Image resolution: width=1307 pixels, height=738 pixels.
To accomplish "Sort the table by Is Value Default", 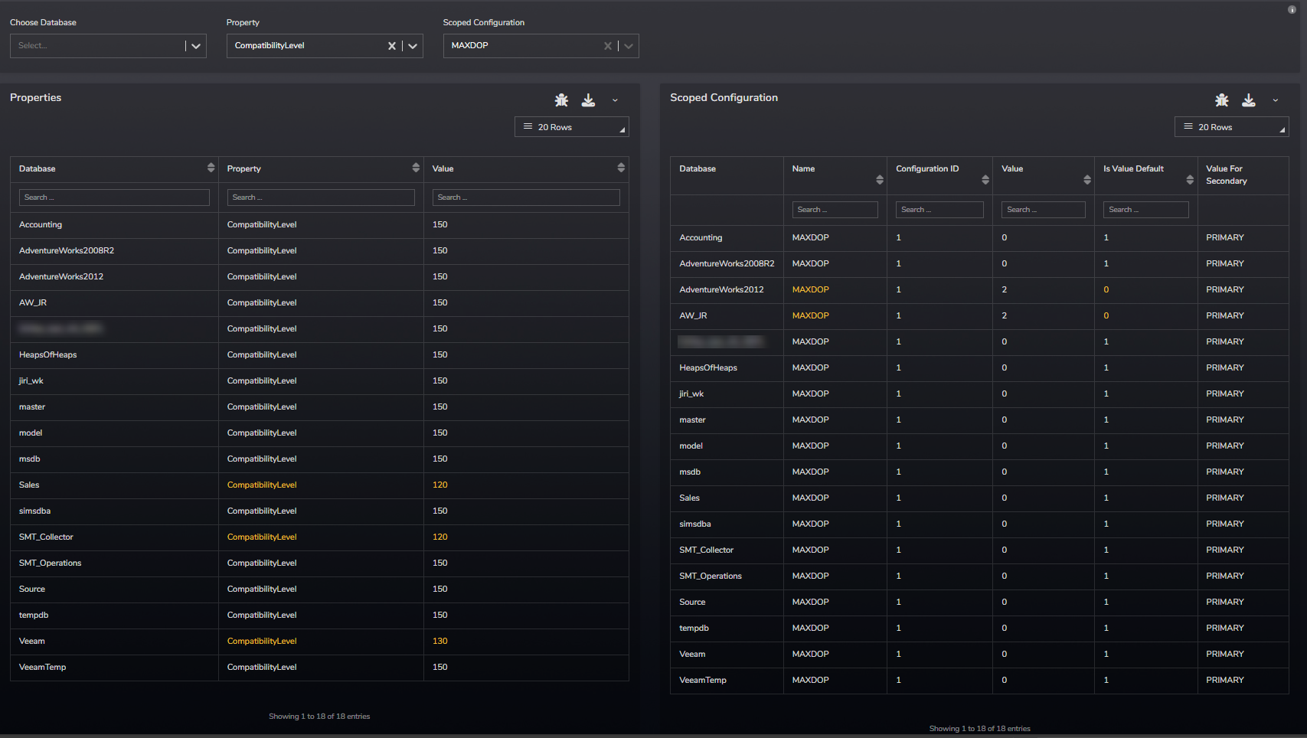I will tap(1190, 180).
